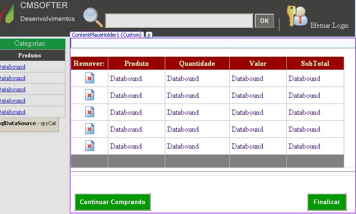Viewport: 356px width, 214px height.
Task: Remove item in third cart row
Action: [89, 112]
